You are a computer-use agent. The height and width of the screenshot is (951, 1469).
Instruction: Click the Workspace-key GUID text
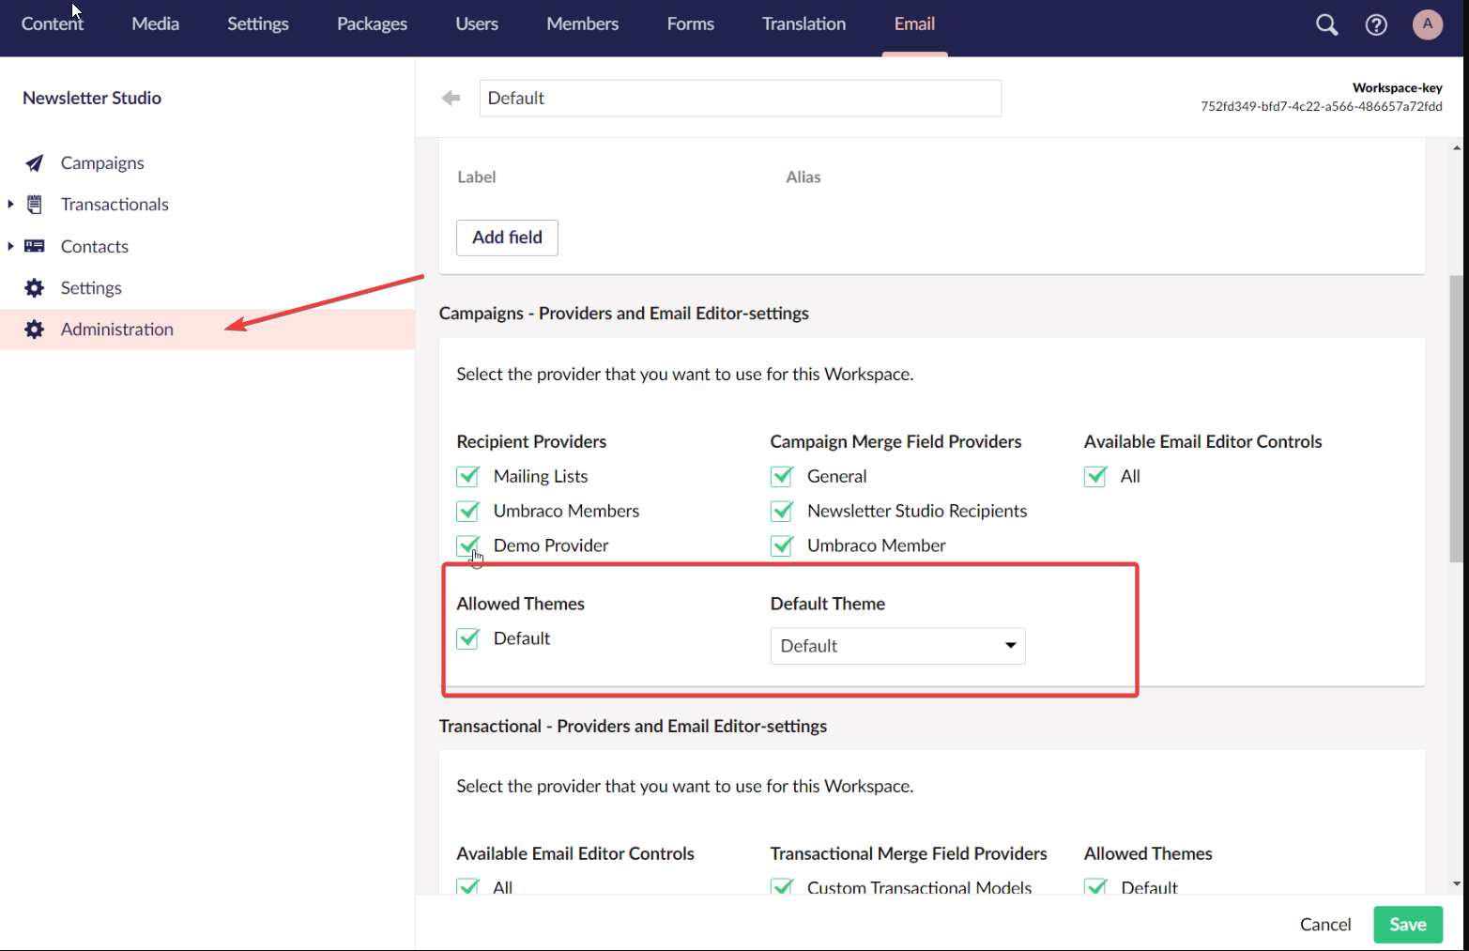[x=1322, y=107]
